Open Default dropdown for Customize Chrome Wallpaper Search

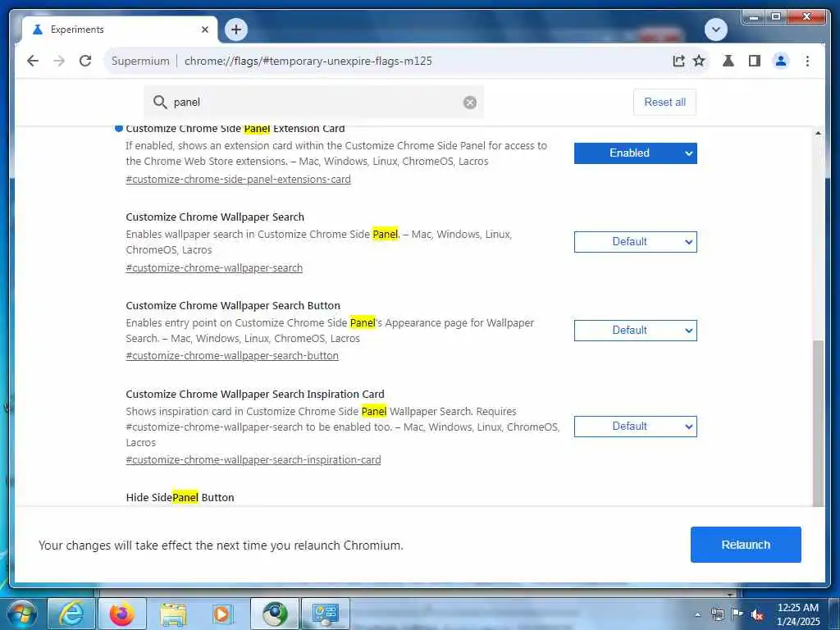pyautogui.click(x=636, y=242)
